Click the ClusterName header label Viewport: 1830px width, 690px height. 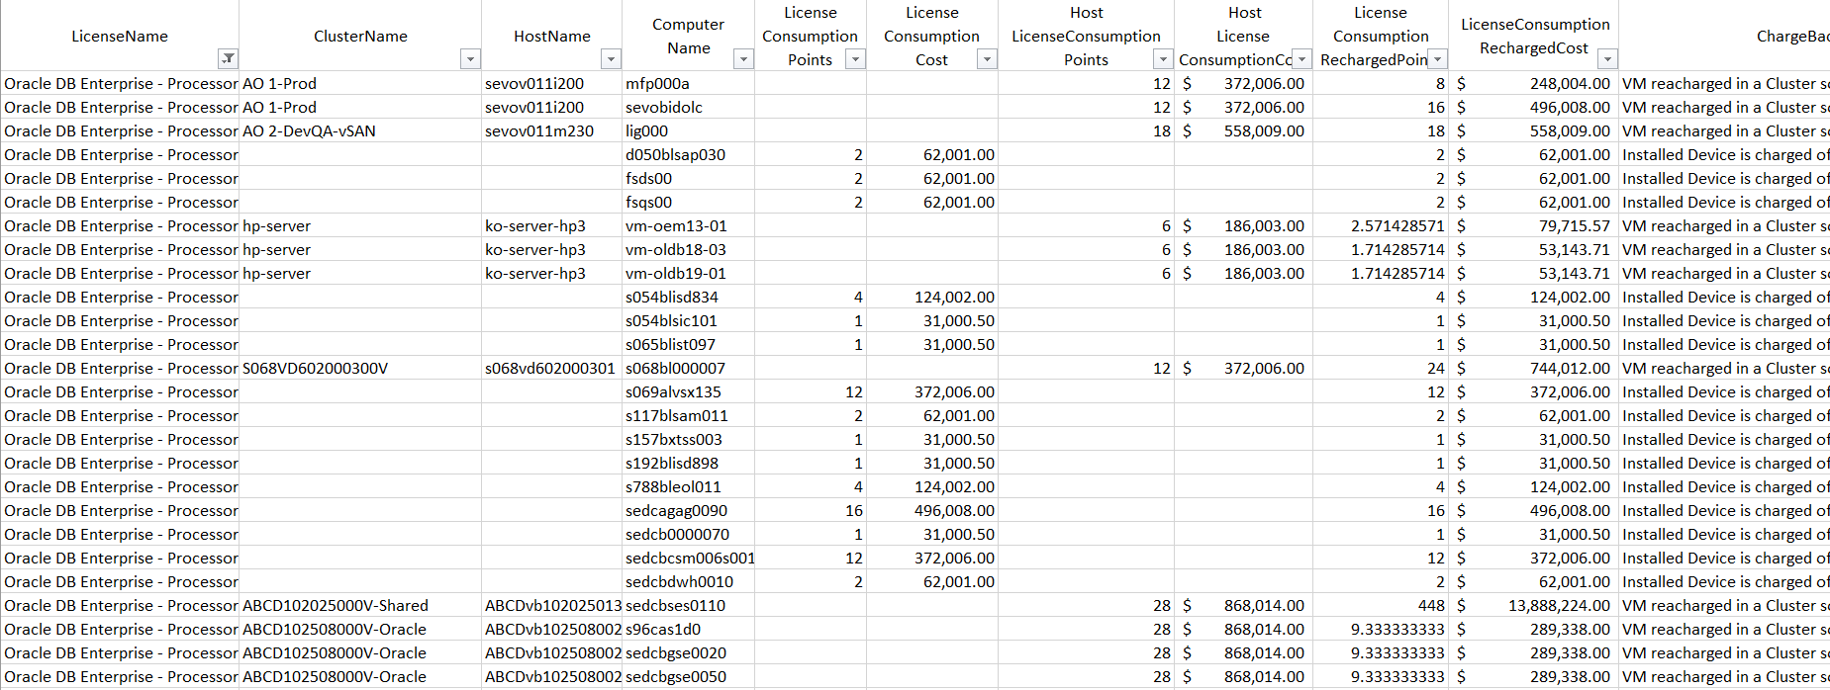360,37
